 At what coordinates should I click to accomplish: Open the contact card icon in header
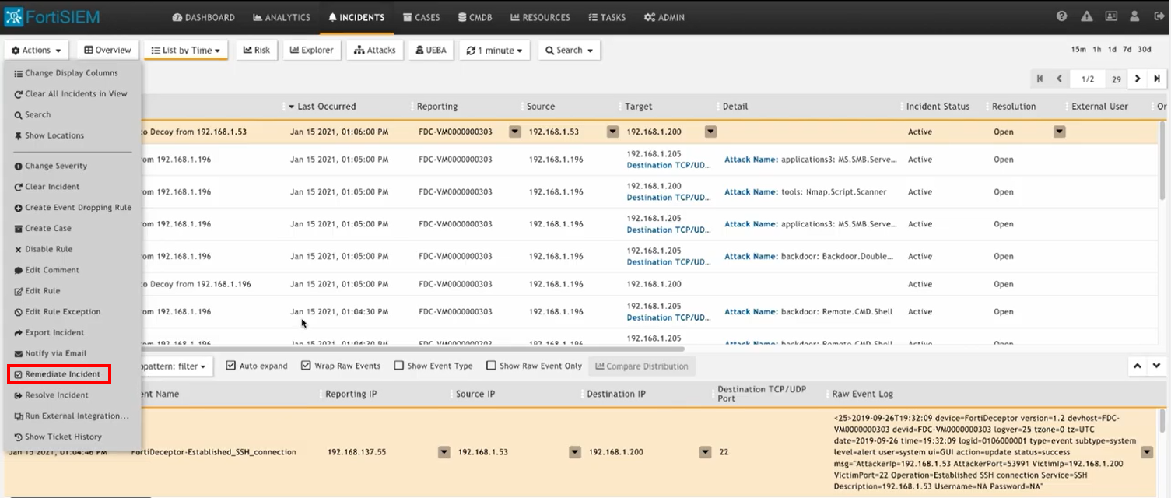(1111, 17)
